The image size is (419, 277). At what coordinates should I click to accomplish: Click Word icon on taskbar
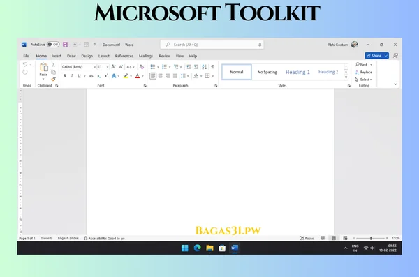pyautogui.click(x=235, y=248)
